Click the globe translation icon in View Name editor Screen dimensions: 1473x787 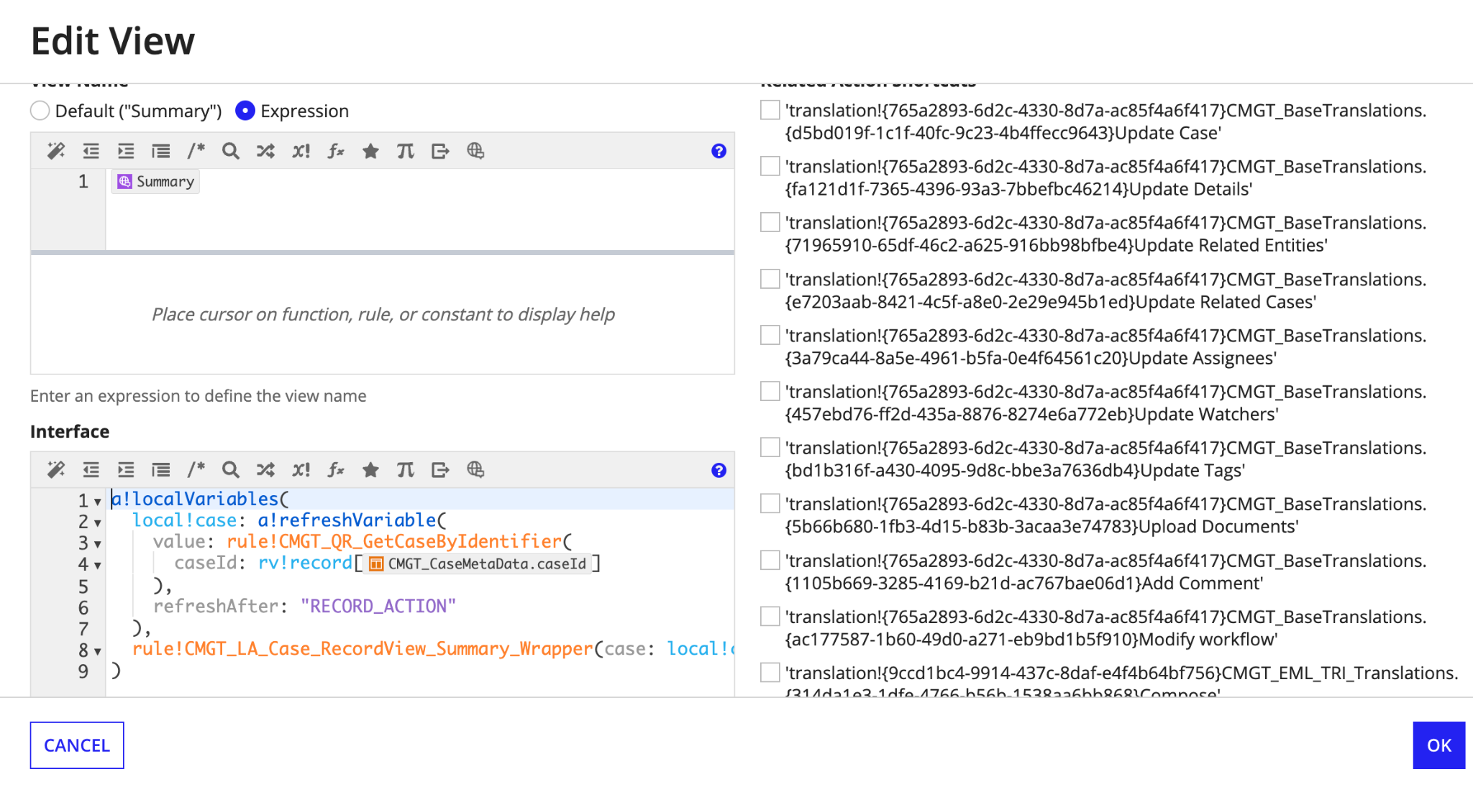475,151
